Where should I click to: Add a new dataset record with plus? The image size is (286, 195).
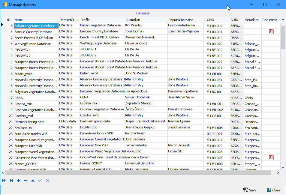pos(18,181)
